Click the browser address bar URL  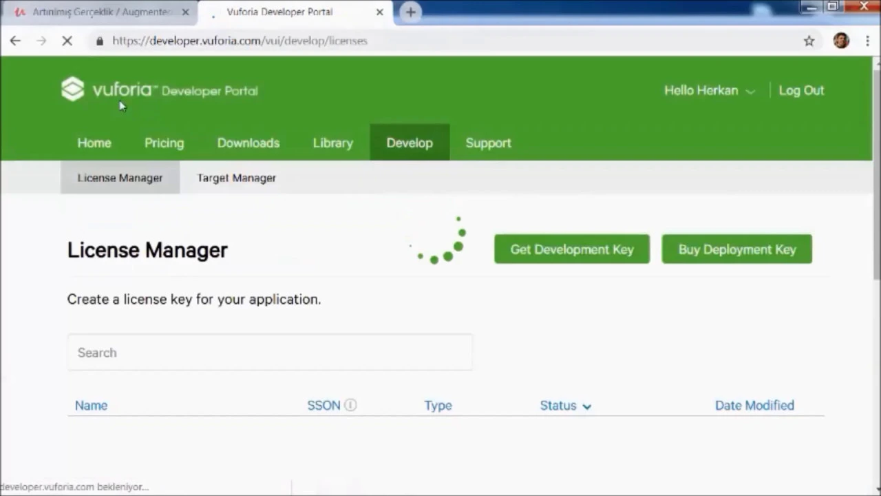tap(240, 41)
